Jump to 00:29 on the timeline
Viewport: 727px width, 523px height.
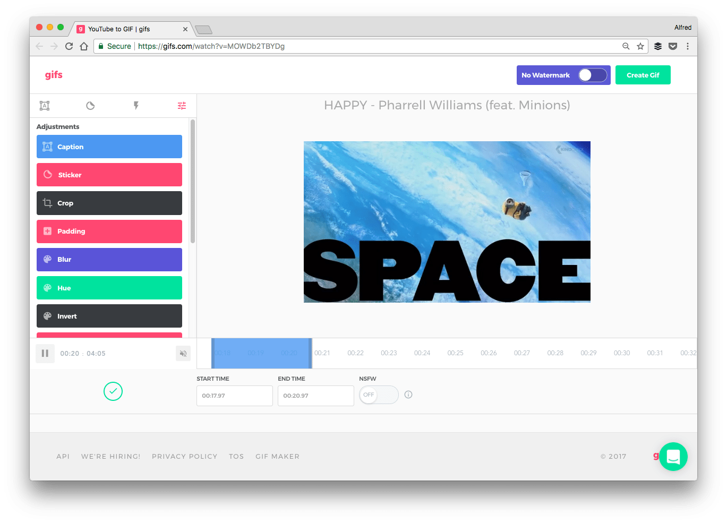pos(588,353)
